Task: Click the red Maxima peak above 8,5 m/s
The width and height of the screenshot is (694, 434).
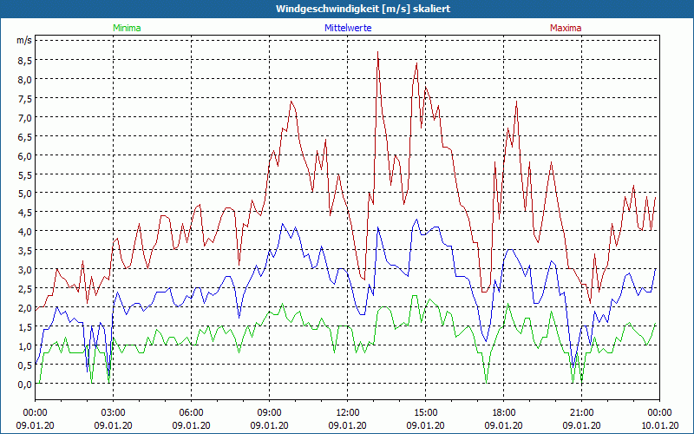Action: coord(377,52)
